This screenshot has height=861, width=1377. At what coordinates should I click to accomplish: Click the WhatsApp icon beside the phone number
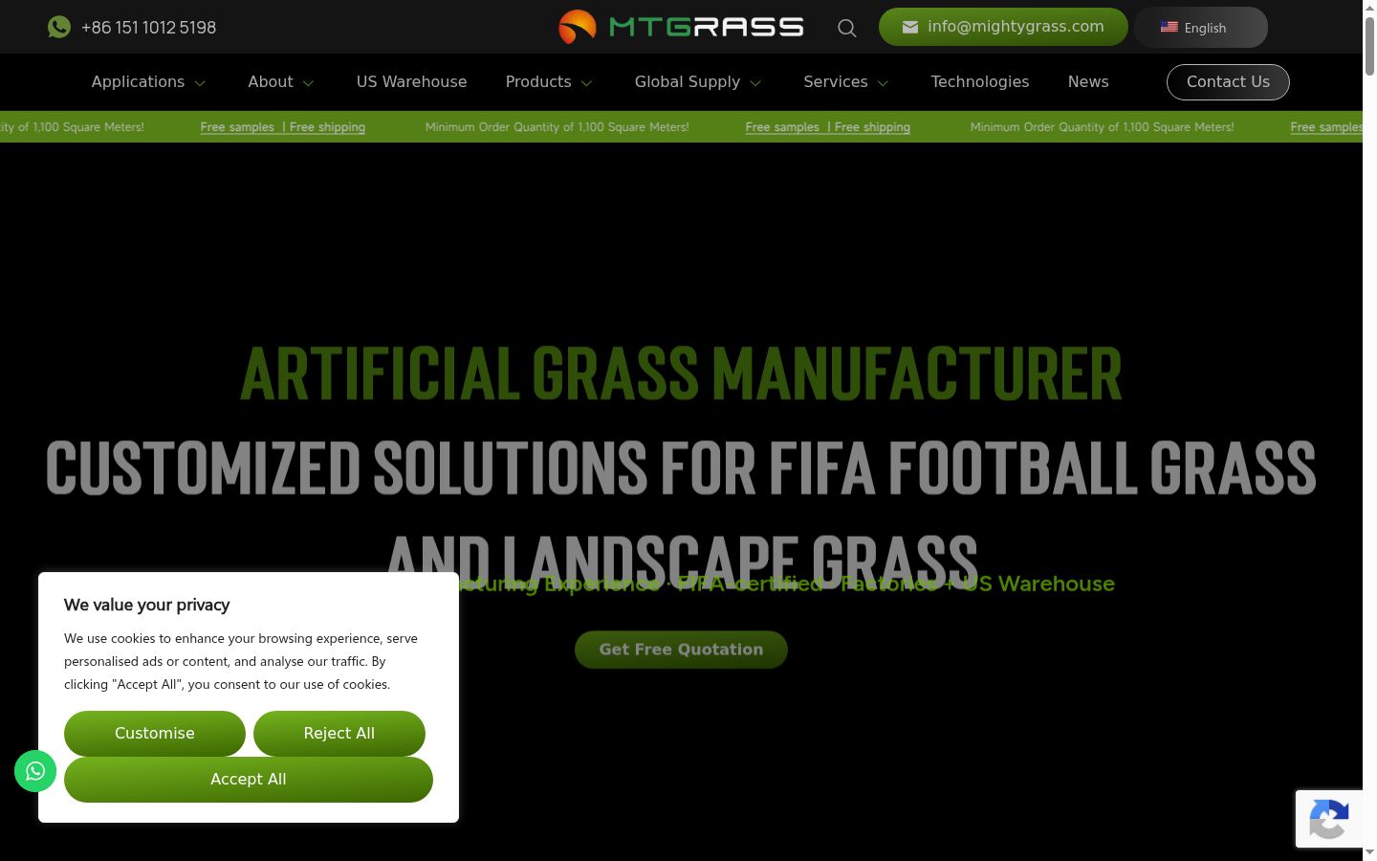[59, 27]
